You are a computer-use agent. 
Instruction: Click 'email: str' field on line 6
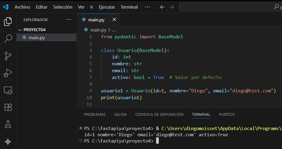pos(126,71)
